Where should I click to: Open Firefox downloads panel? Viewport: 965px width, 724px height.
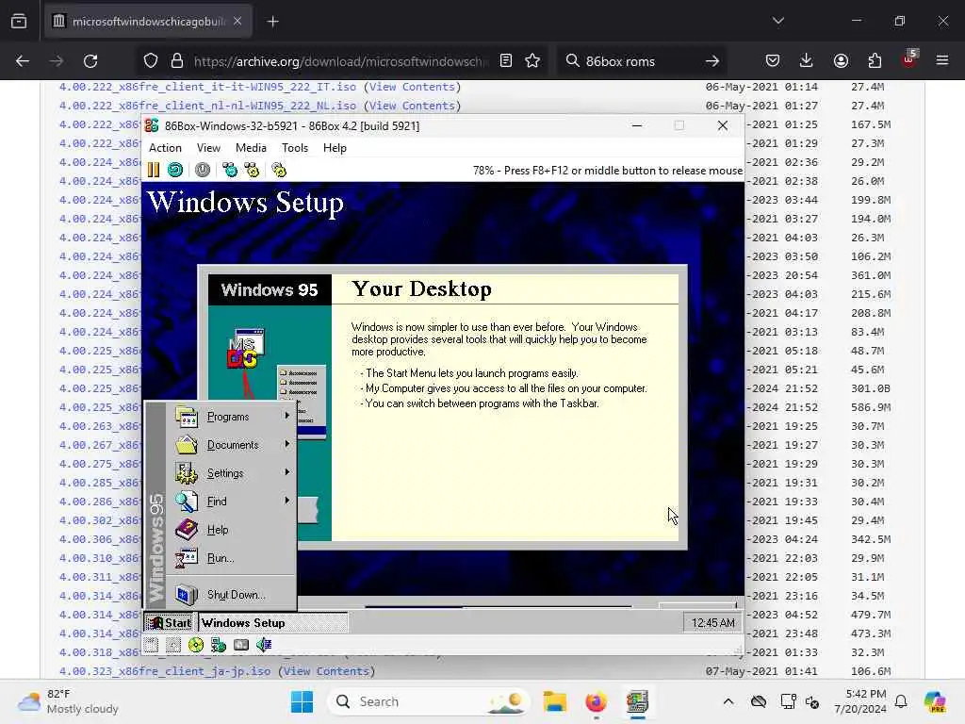point(807,60)
